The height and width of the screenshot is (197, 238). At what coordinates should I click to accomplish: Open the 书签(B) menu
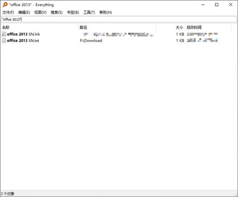73,12
